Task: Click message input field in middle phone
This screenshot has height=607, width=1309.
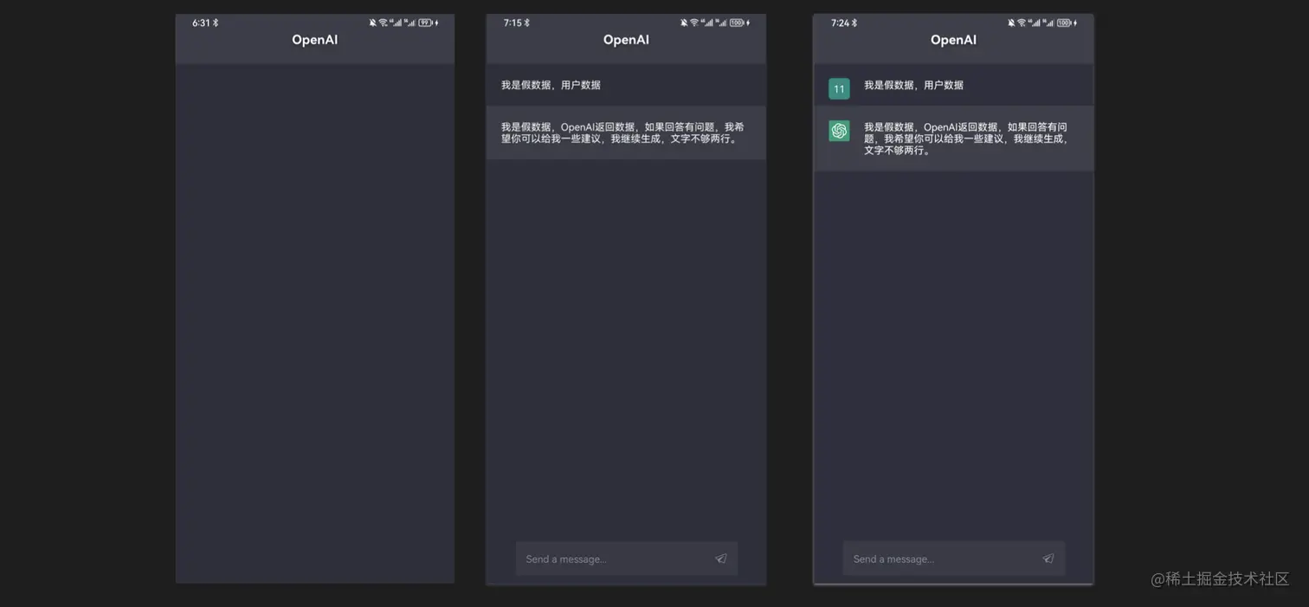Action: tap(627, 559)
